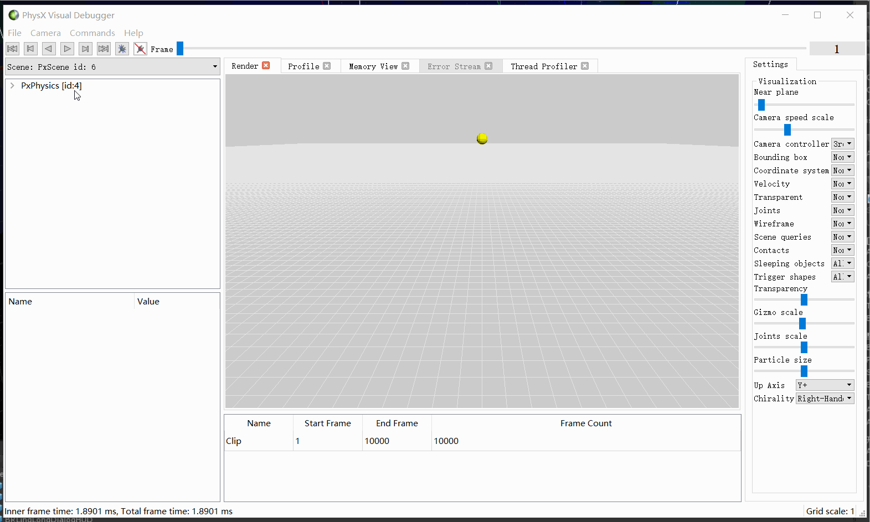The image size is (870, 522).
Task: Open the Sleeping objects dropdown
Action: pos(842,263)
